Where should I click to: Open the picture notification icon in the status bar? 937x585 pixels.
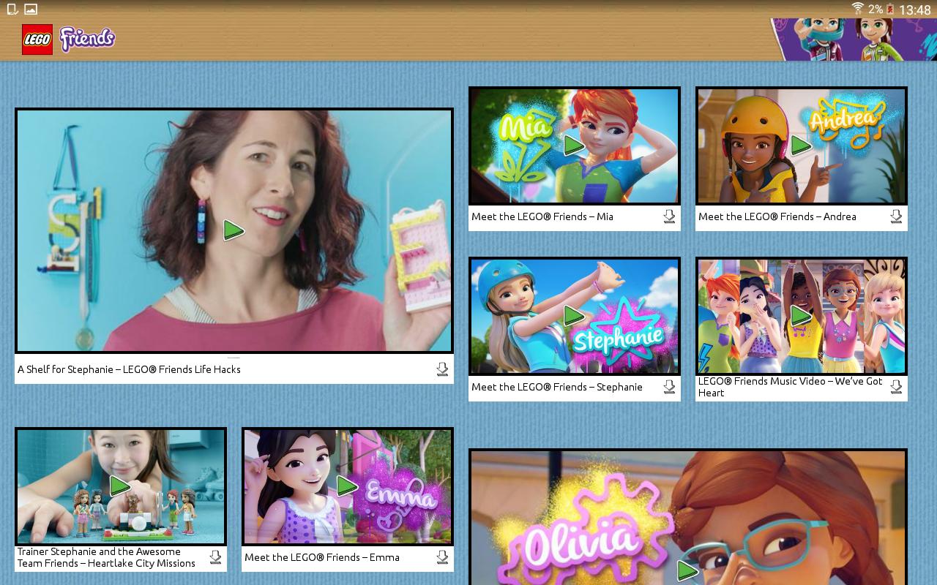click(x=31, y=10)
